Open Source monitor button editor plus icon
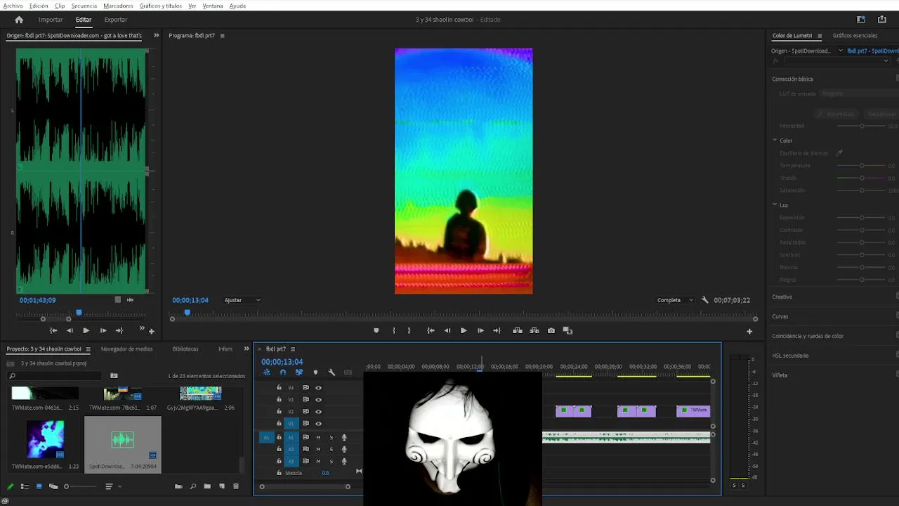 [151, 331]
